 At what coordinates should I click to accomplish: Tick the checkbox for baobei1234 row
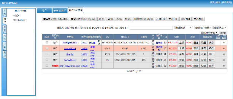(x=47, y=48)
